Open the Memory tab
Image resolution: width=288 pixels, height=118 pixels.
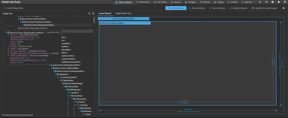[176, 2]
